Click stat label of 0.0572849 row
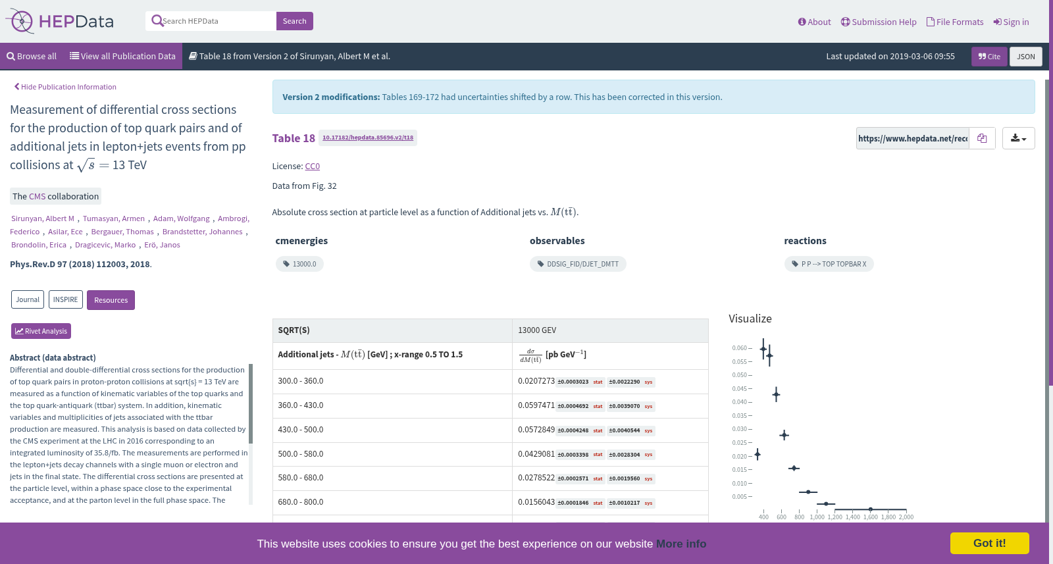This screenshot has height=564, width=1053. [598, 430]
